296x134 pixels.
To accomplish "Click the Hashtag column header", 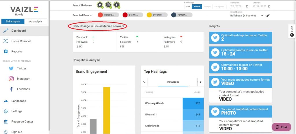I will 149,92.
